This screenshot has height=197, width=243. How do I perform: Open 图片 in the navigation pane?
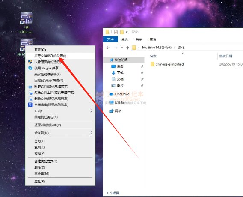click(120, 85)
